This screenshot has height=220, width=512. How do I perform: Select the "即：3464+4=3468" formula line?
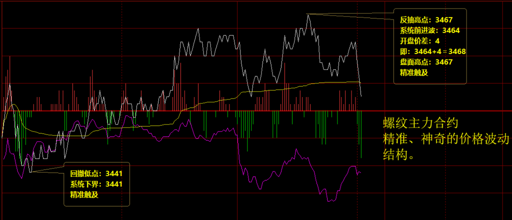pos(433,51)
